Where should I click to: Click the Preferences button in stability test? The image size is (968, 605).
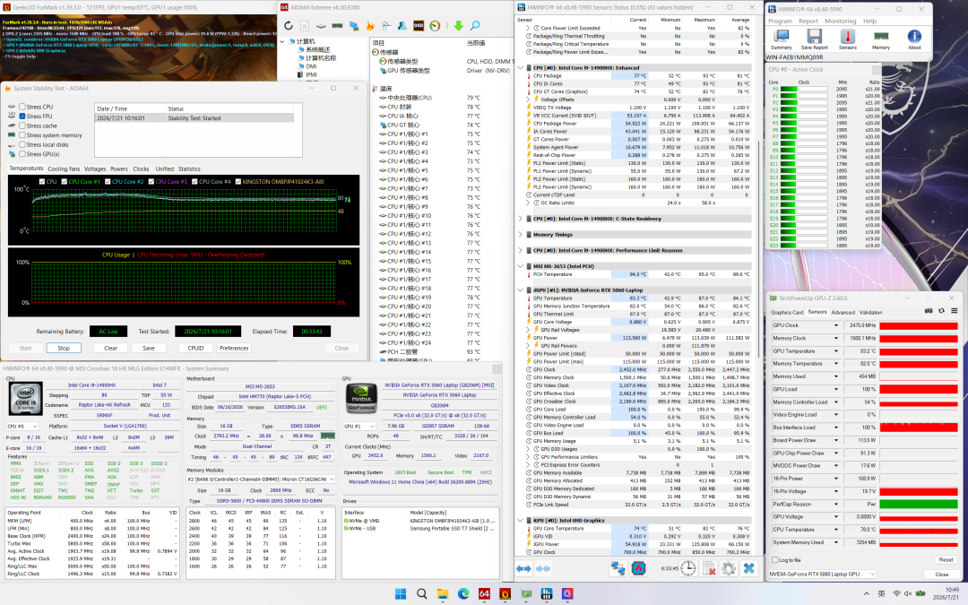coord(234,348)
